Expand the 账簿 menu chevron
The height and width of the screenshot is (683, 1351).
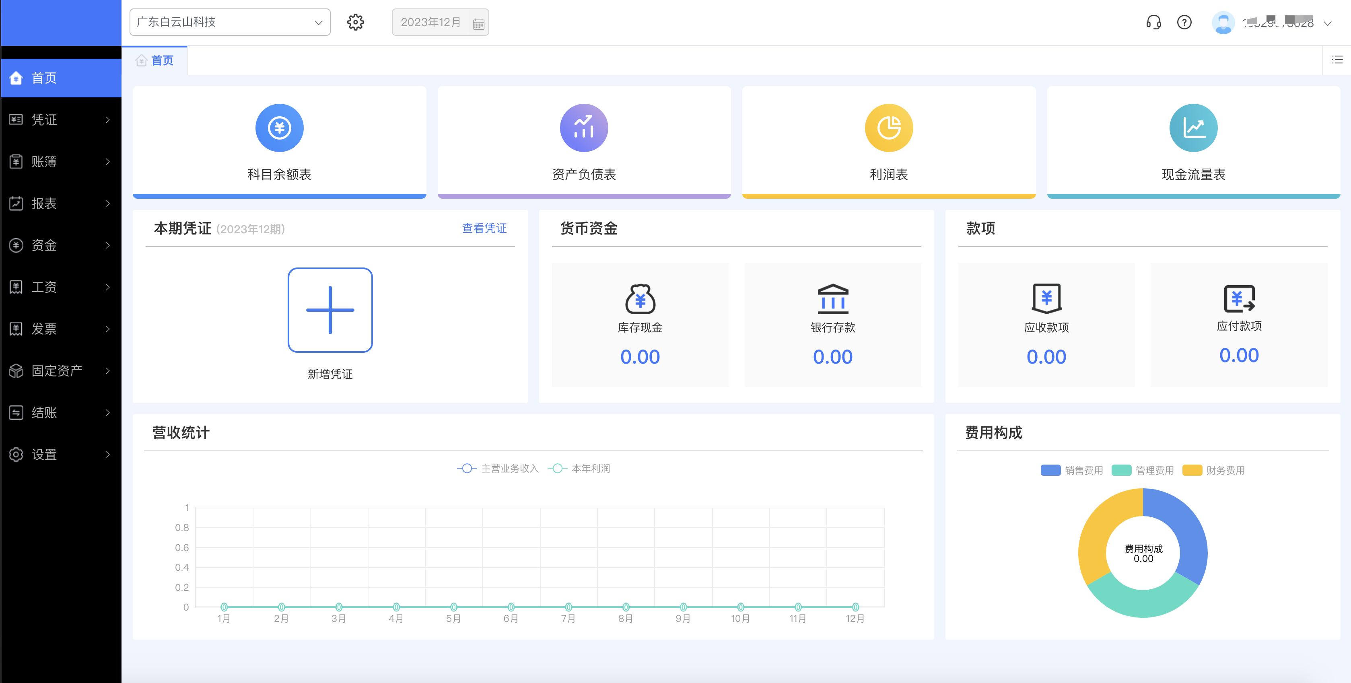pyautogui.click(x=107, y=161)
